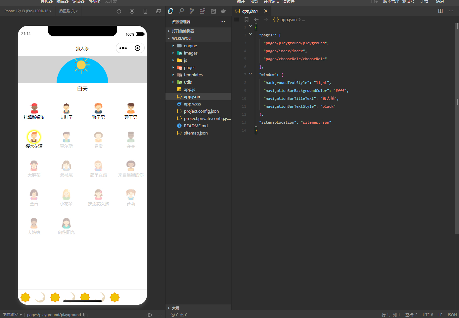Image resolution: width=459 pixels, height=318 pixels.
Task: Open editor more actions ellipsis
Action: [x=451, y=11]
